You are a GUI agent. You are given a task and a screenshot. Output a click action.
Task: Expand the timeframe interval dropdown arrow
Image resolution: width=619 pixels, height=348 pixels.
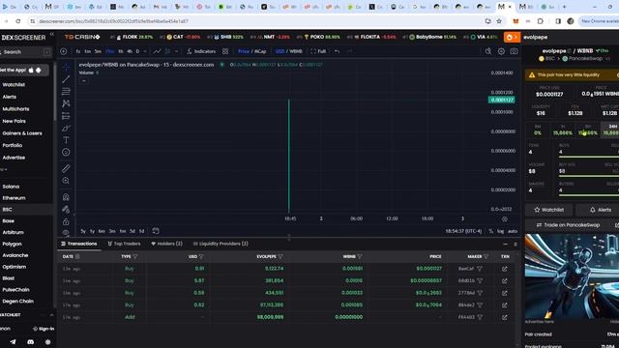pos(145,51)
